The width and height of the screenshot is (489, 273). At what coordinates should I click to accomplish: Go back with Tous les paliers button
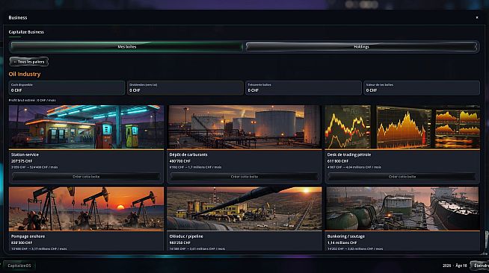29,62
